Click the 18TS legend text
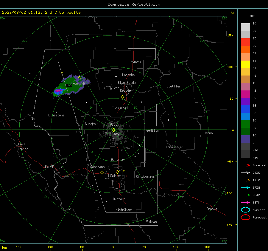This screenshot has width=268, height=251. tap(256, 203)
